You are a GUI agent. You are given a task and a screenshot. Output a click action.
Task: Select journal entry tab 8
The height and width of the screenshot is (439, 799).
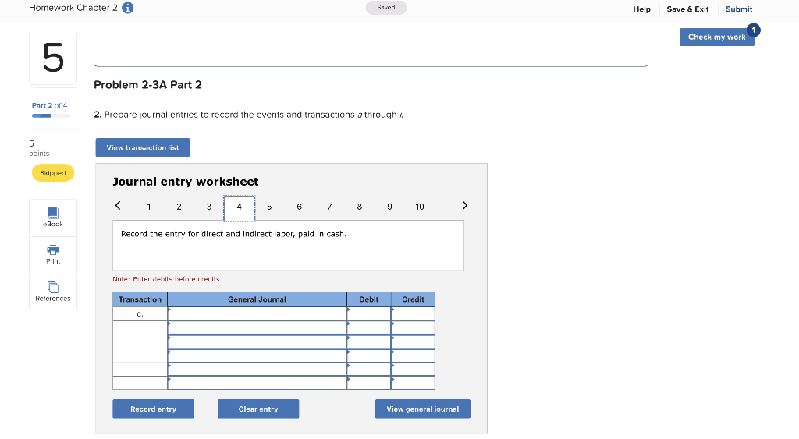coord(359,207)
